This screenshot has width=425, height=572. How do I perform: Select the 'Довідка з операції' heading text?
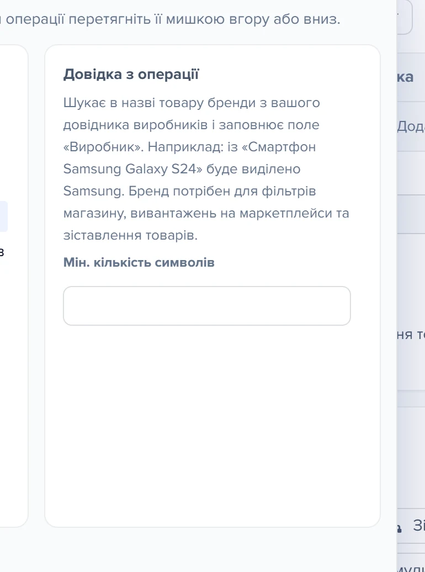tap(131, 75)
